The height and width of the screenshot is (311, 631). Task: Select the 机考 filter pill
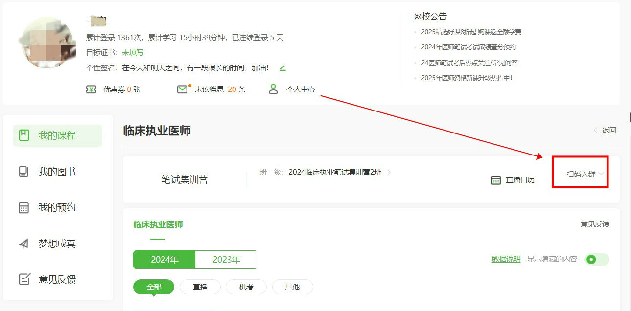tap(246, 287)
